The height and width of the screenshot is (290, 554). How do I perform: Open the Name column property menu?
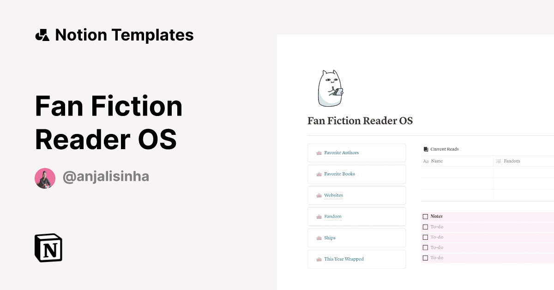[x=436, y=161]
